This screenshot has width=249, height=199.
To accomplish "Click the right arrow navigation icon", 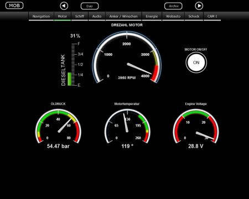I will (x=199, y=6).
